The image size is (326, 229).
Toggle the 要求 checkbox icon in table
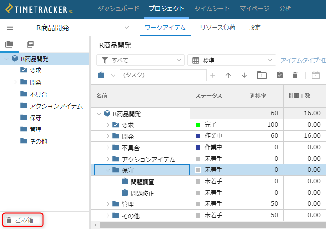pyautogui.click(x=116, y=125)
